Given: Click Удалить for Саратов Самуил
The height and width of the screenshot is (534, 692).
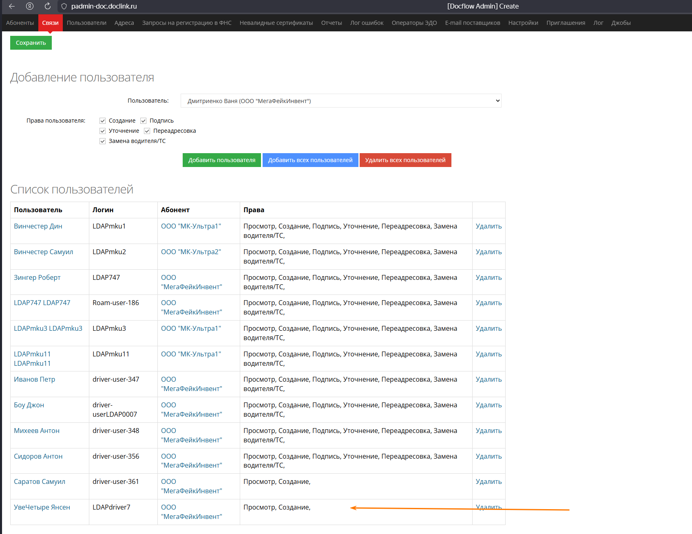Looking at the screenshot, I should coord(489,482).
